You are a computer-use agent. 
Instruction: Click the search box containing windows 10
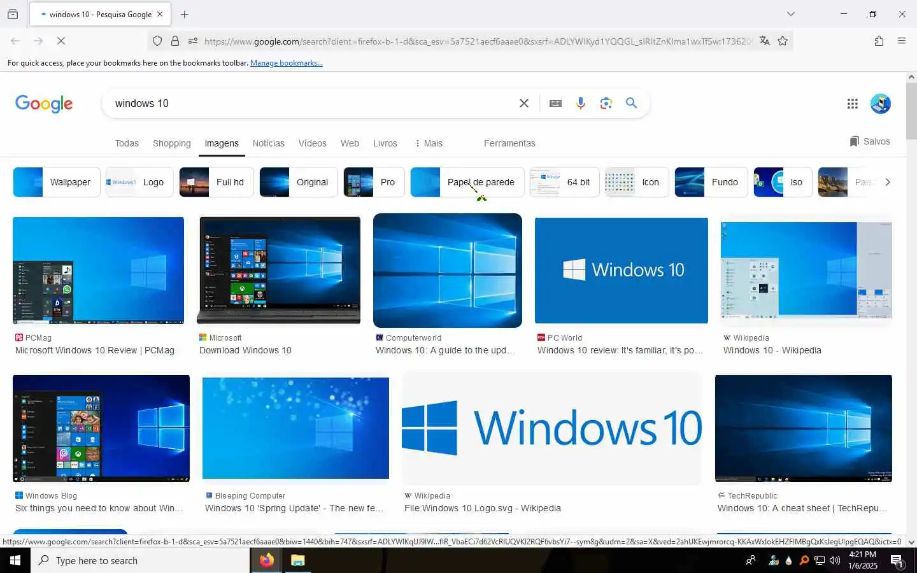[312, 103]
